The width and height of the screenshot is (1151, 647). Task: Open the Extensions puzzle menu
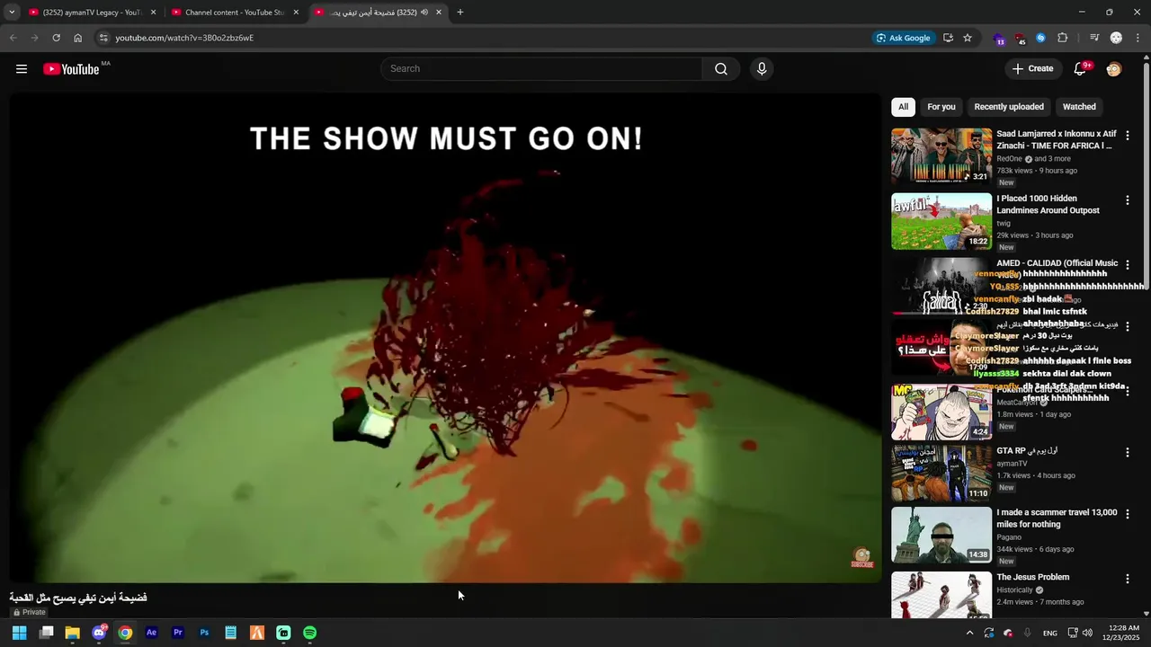pos(1063,38)
